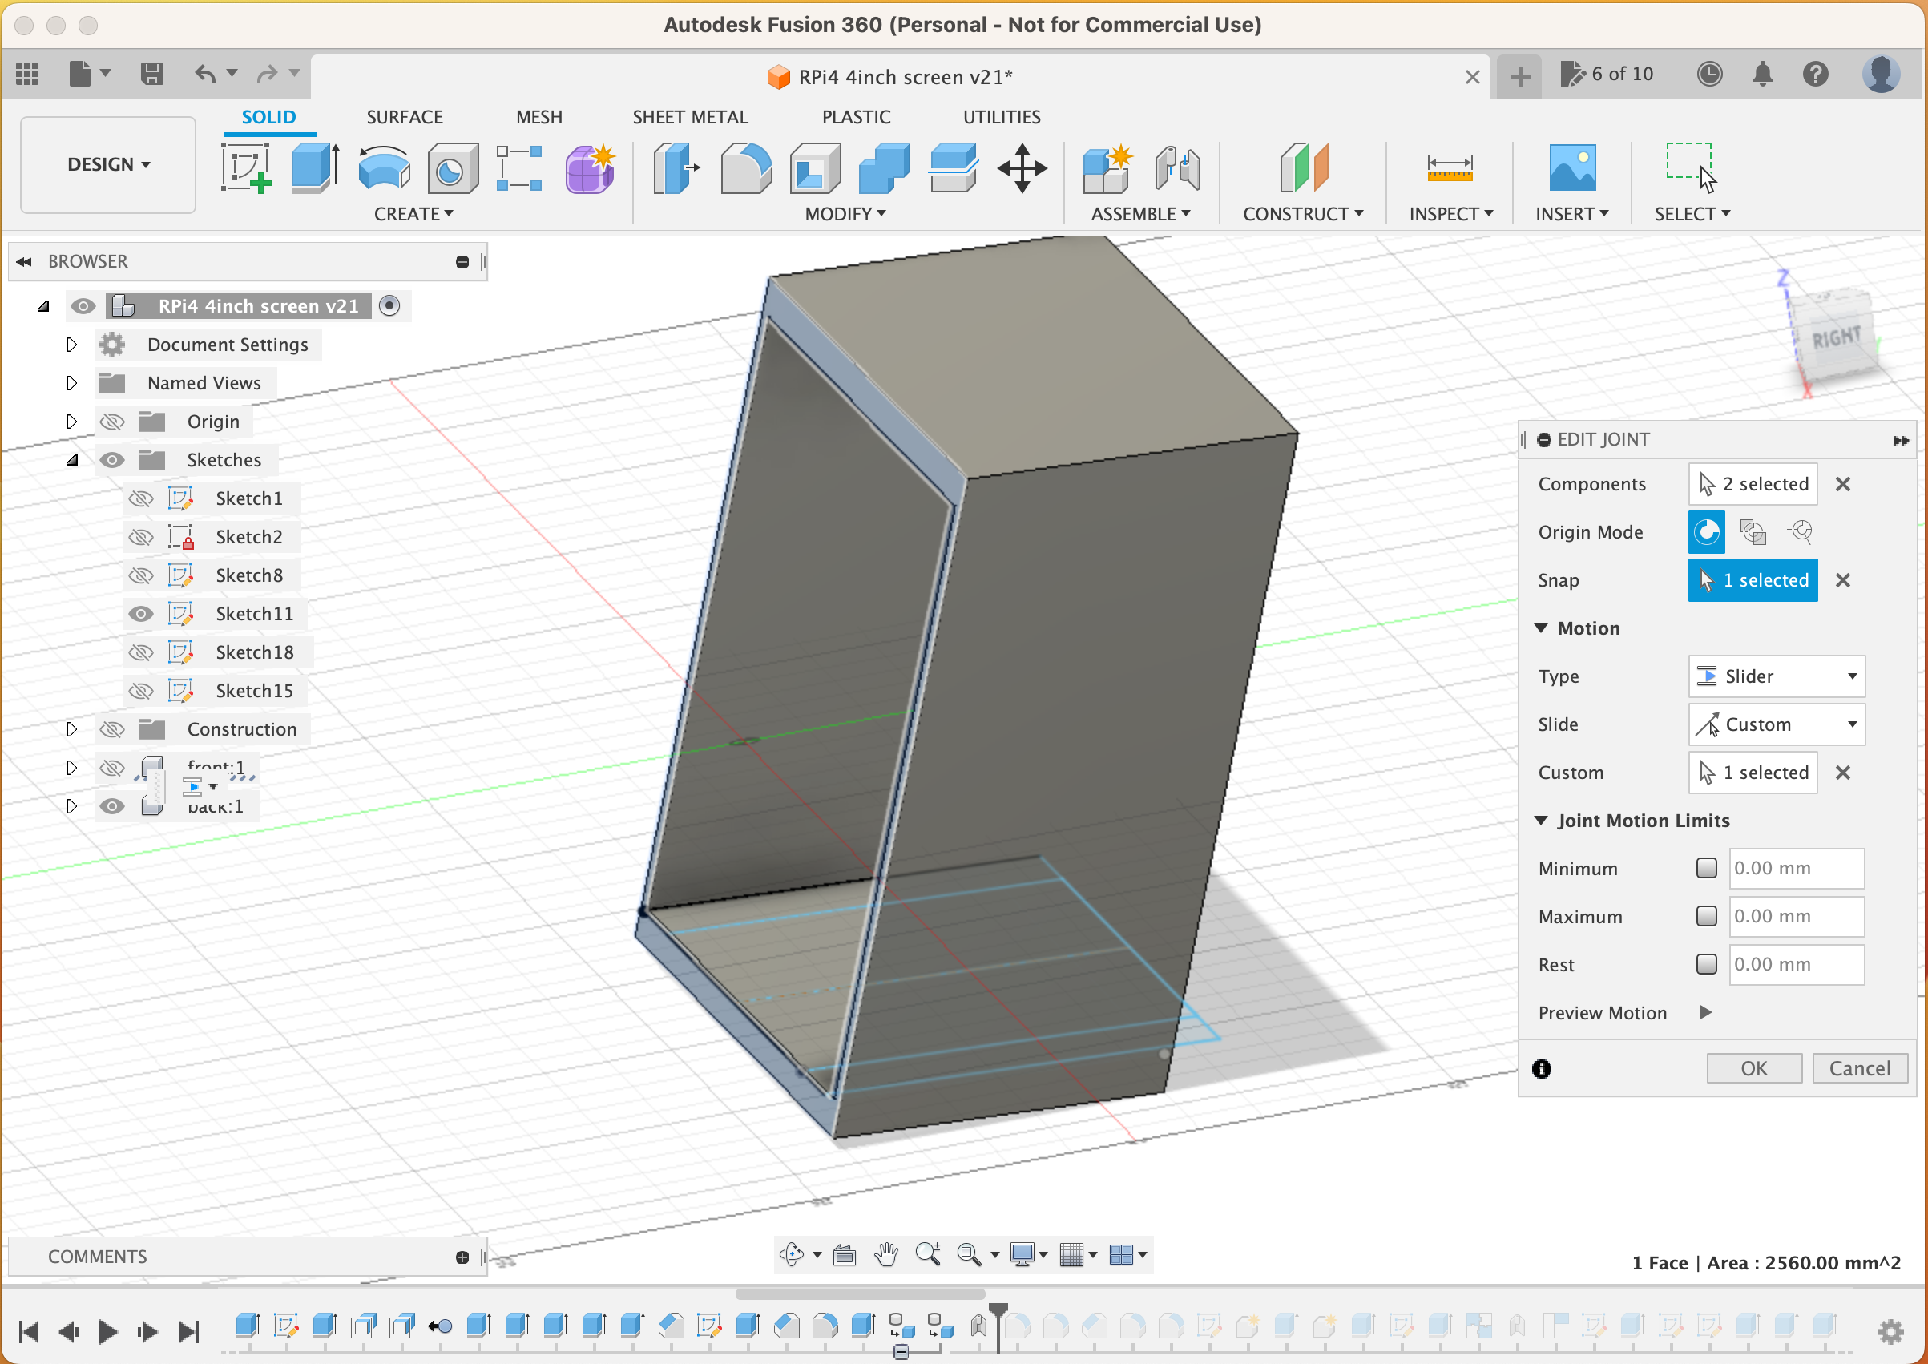The image size is (1928, 1364).
Task: Confirm the joint with OK
Action: (x=1754, y=1068)
